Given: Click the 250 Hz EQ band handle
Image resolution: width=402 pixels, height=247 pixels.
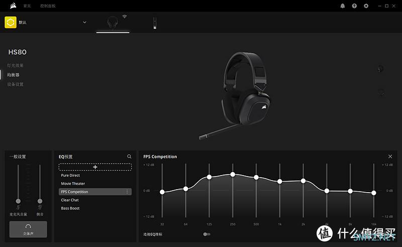Looking at the screenshot, I should click(x=233, y=175).
